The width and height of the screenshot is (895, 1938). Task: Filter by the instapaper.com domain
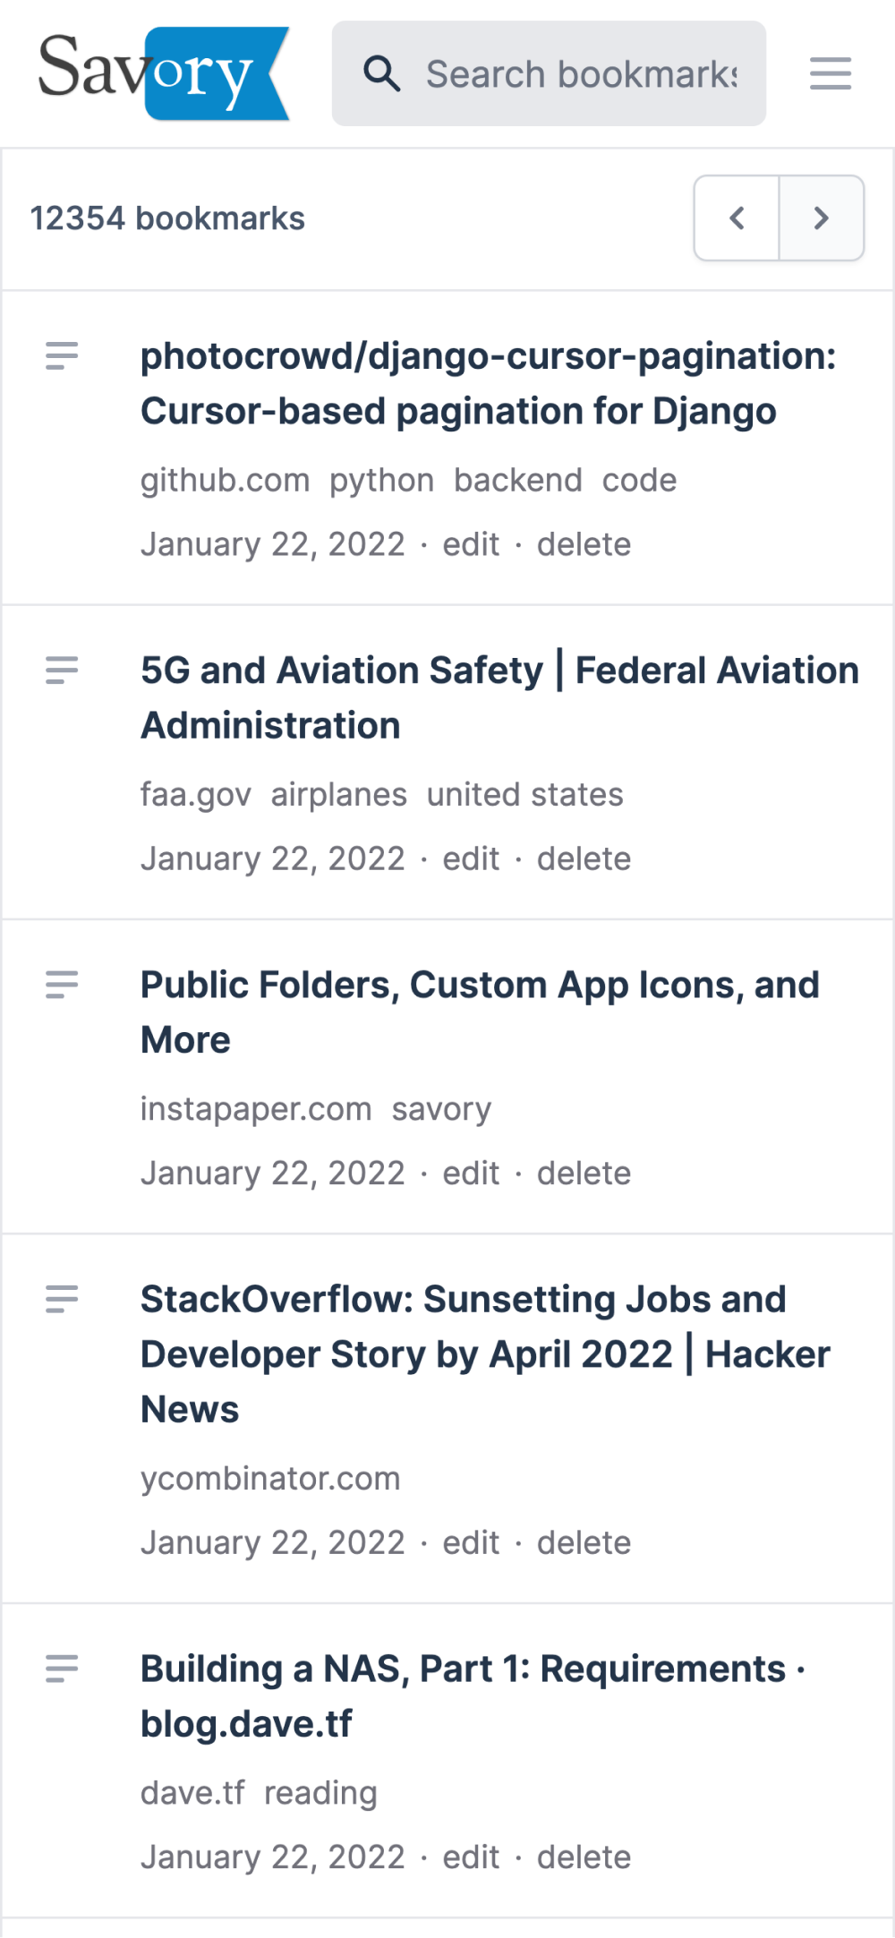click(256, 1109)
